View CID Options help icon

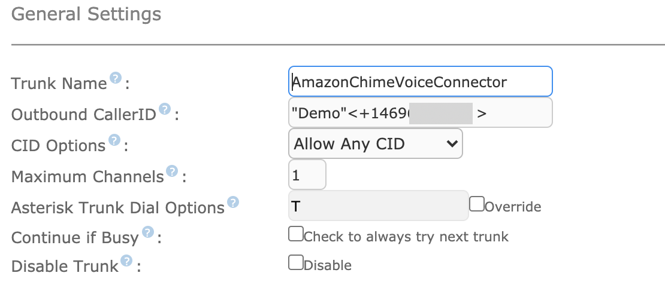pyautogui.click(x=114, y=140)
